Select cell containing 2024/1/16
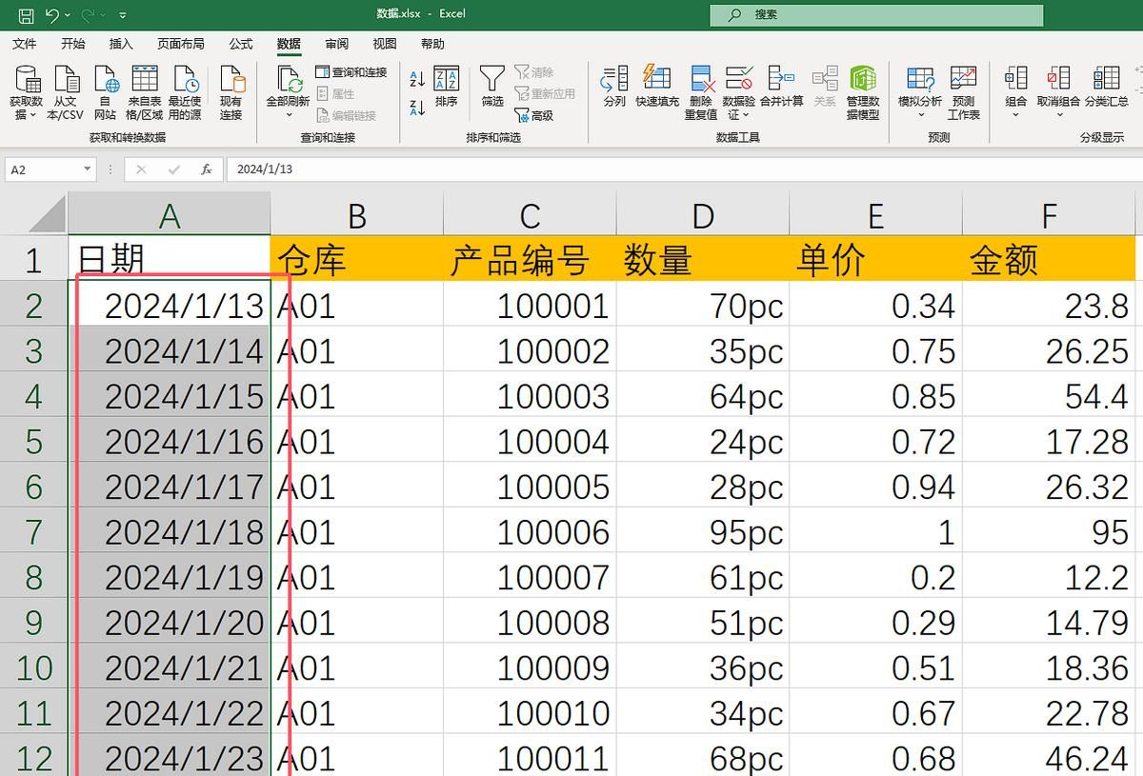 (170, 442)
